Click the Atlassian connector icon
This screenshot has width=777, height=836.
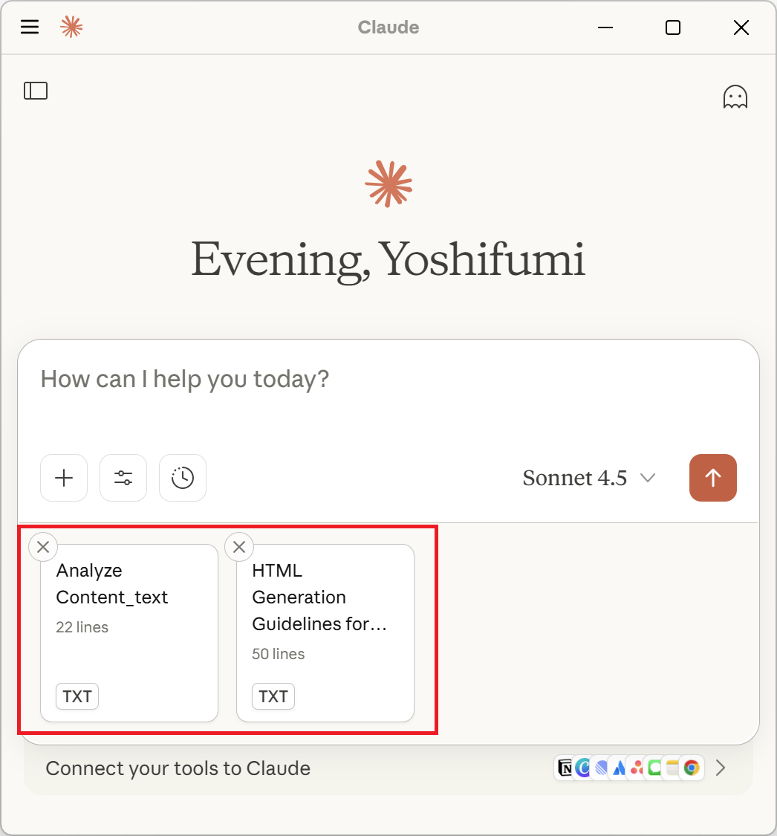617,768
